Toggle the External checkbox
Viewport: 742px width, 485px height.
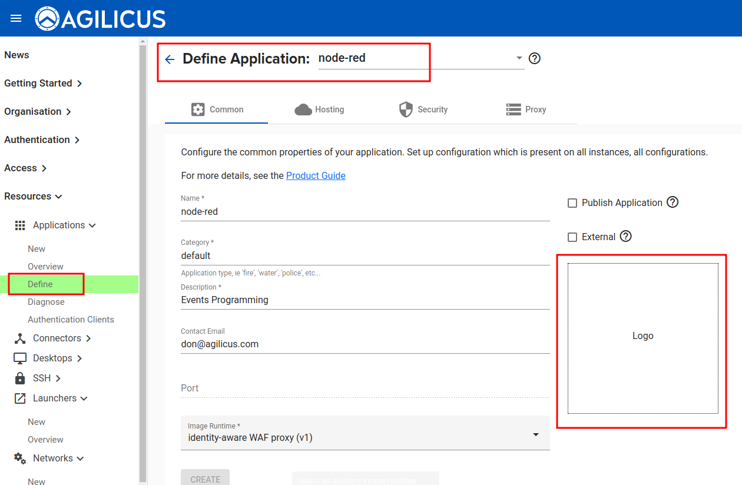[572, 237]
